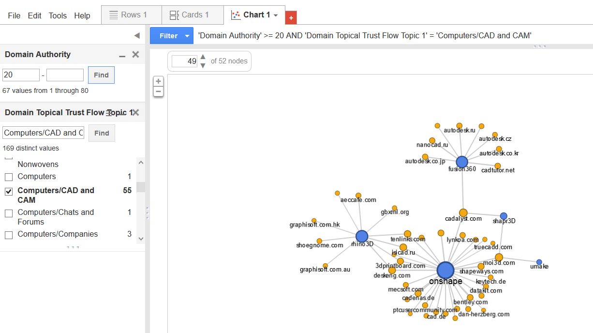Select the moi3d.com node in the graph

499,257
